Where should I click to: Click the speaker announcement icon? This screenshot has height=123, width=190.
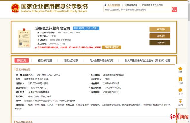click(x=36, y=48)
